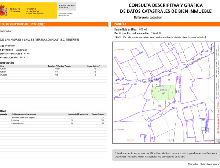Click parcel 08 on the cadastral map

[169, 80]
